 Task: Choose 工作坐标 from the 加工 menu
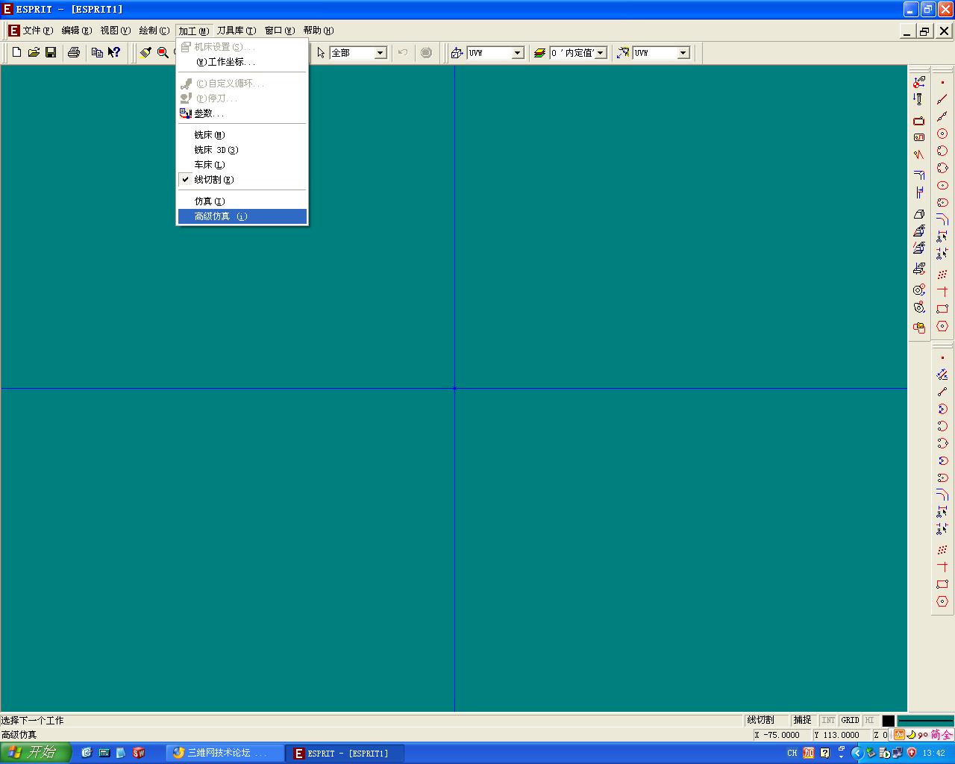242,62
